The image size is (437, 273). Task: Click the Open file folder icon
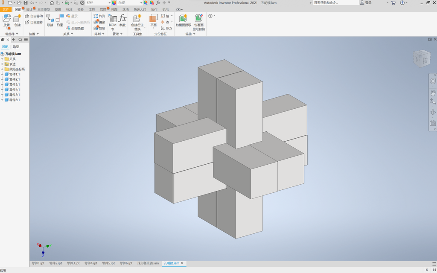coord(19,3)
